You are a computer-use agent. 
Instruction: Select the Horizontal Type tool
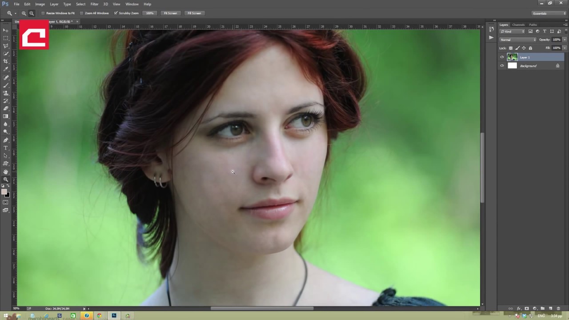[6, 148]
